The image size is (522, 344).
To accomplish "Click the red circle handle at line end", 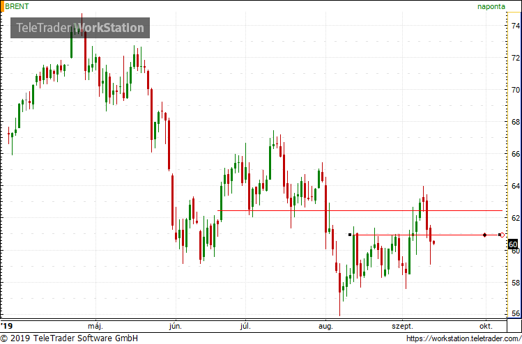I will tap(502, 235).
